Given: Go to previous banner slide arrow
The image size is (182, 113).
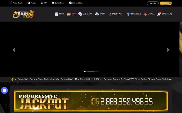Looking at the screenshot, I should coord(14,50).
